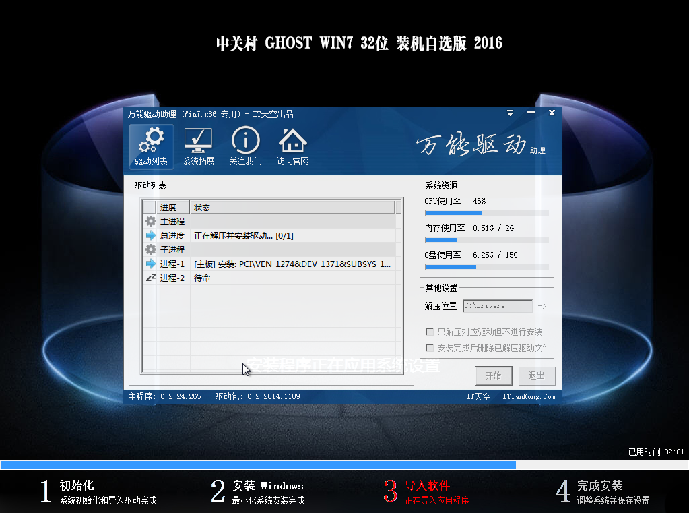Click the gear icon of 主进程 row
689x513 pixels.
point(150,221)
